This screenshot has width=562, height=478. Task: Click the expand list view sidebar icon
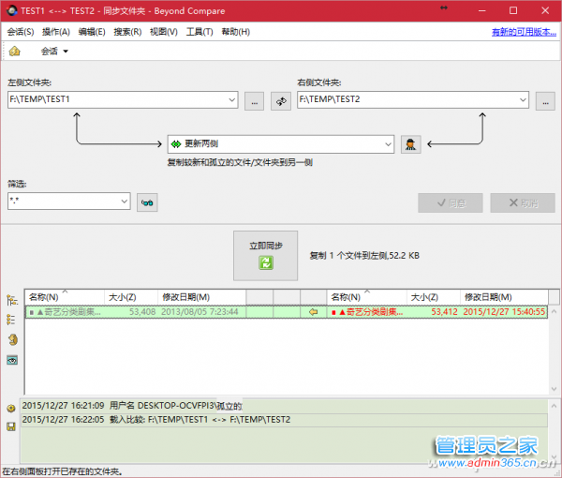(11, 320)
